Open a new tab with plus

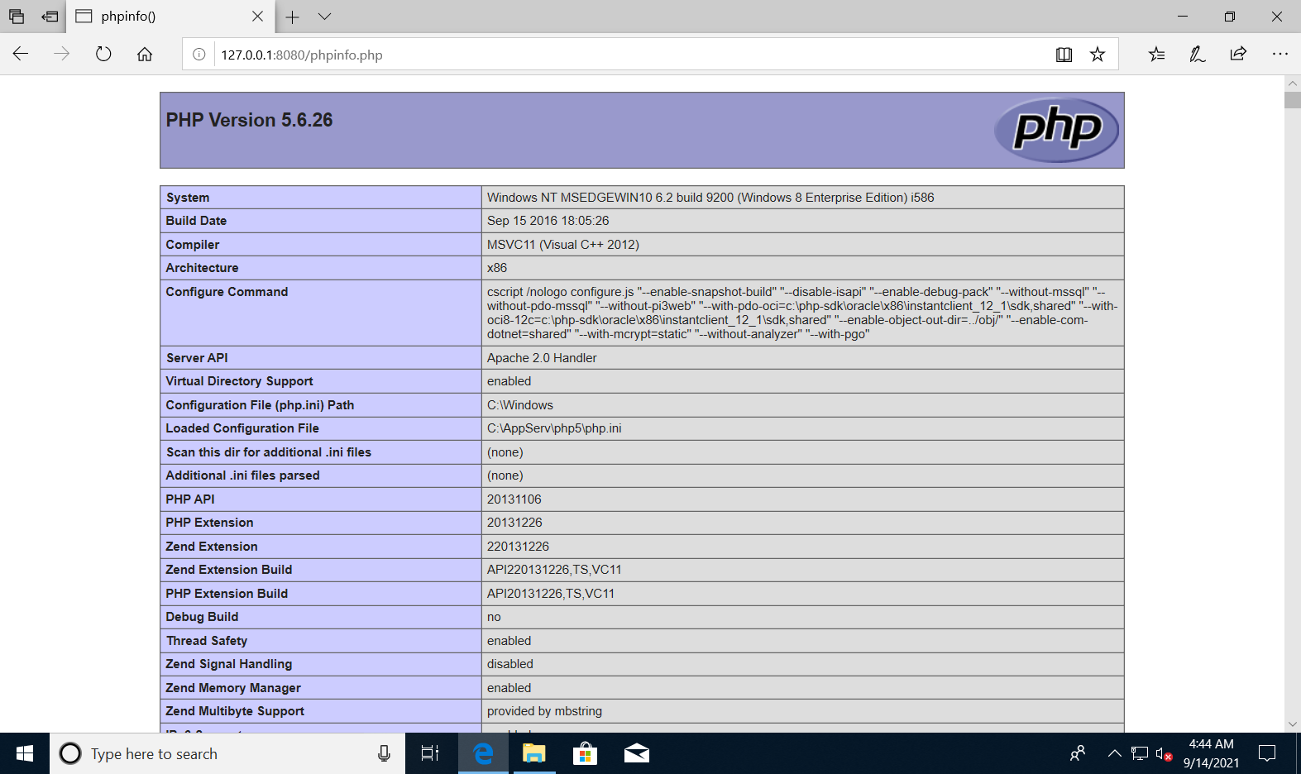[292, 17]
